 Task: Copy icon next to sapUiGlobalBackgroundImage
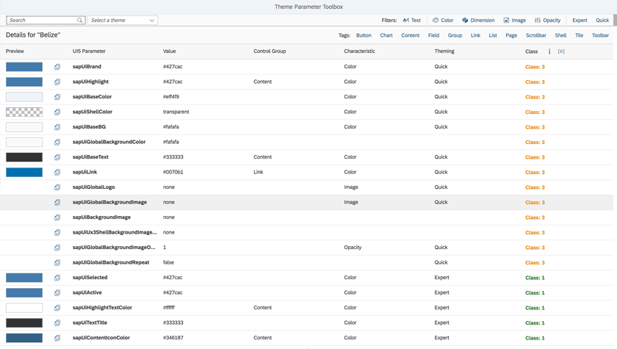pyautogui.click(x=57, y=202)
